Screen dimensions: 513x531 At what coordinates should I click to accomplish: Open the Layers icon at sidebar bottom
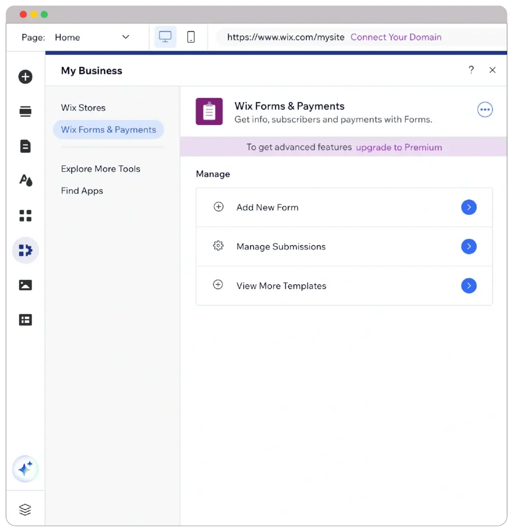(25, 510)
